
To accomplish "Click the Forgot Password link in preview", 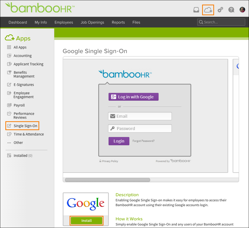I will click(x=143, y=141).
